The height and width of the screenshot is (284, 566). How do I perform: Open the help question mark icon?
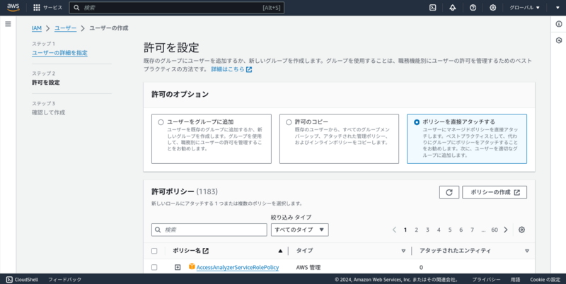[473, 8]
